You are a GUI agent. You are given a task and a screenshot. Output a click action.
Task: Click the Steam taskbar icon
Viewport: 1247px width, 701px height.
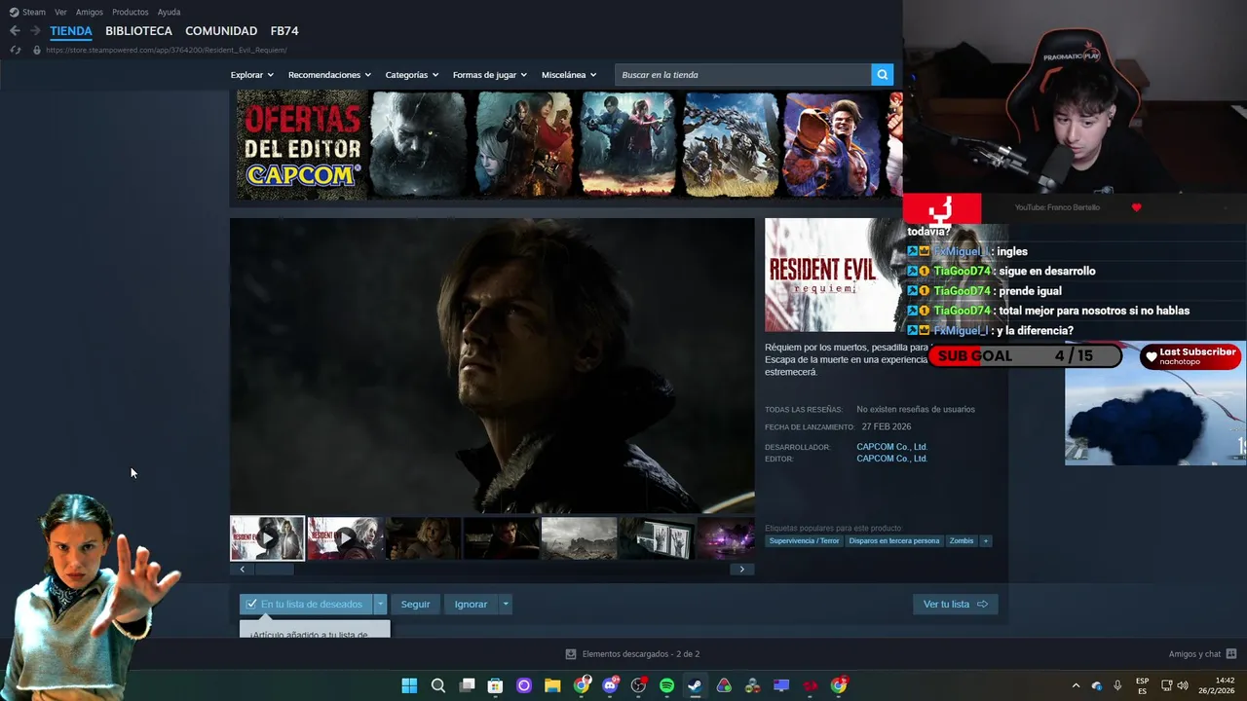[695, 685]
